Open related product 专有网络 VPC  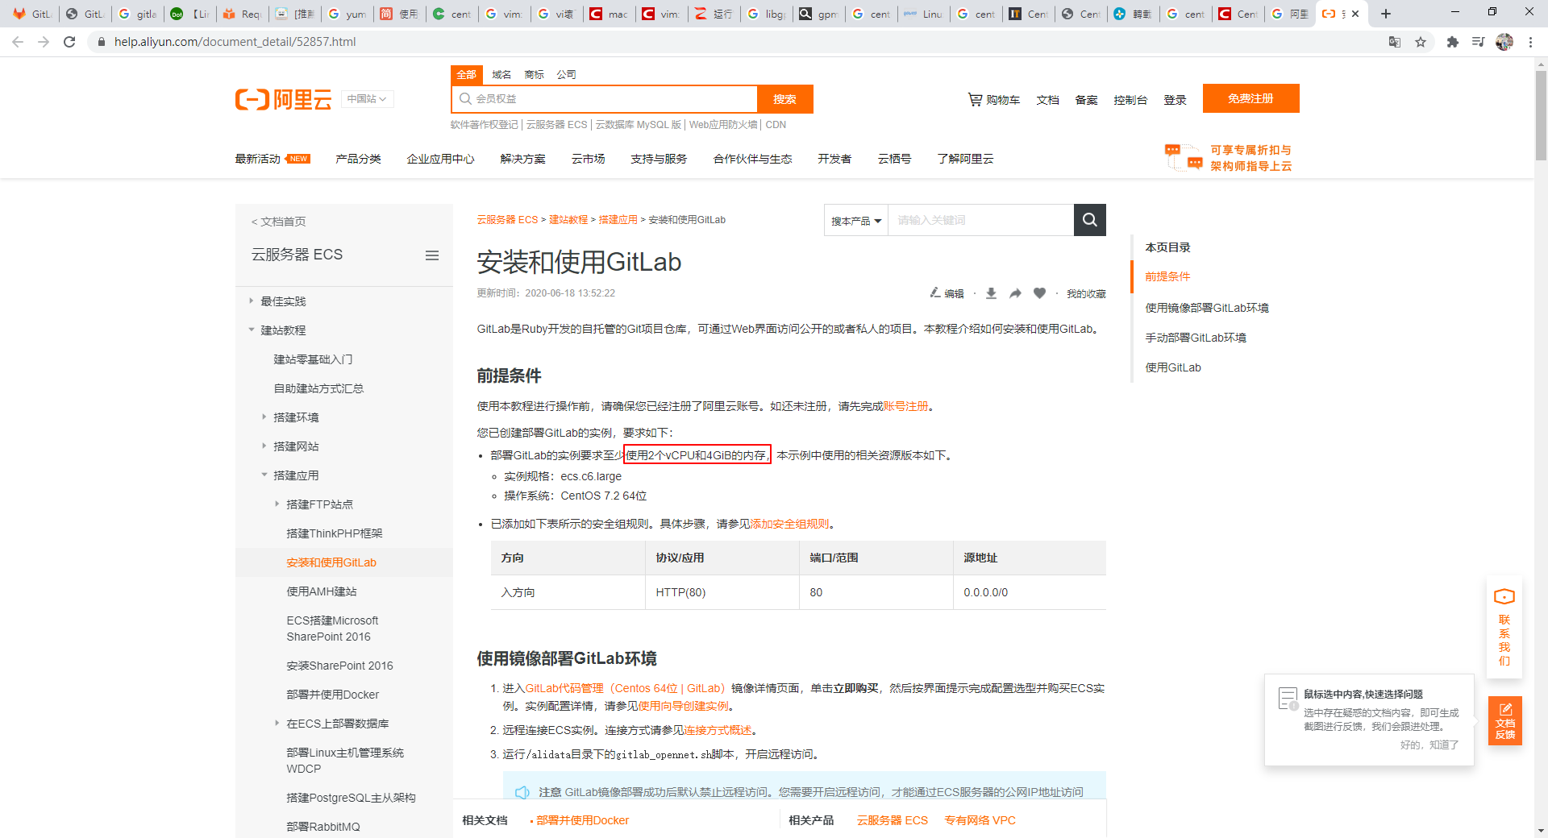(980, 820)
